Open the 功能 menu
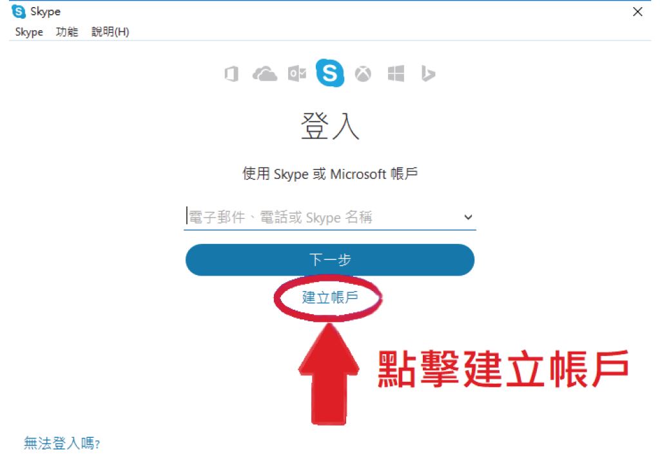 [x=67, y=32]
